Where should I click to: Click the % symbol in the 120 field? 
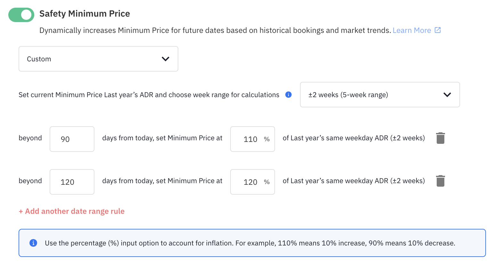click(267, 182)
